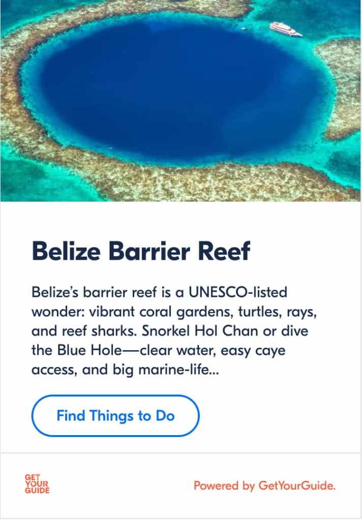Click the white boat in the photo
362x520 pixels.
(285, 28)
